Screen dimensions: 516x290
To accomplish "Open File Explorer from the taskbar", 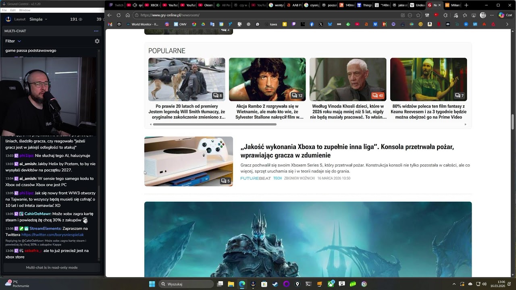I will [231, 284].
